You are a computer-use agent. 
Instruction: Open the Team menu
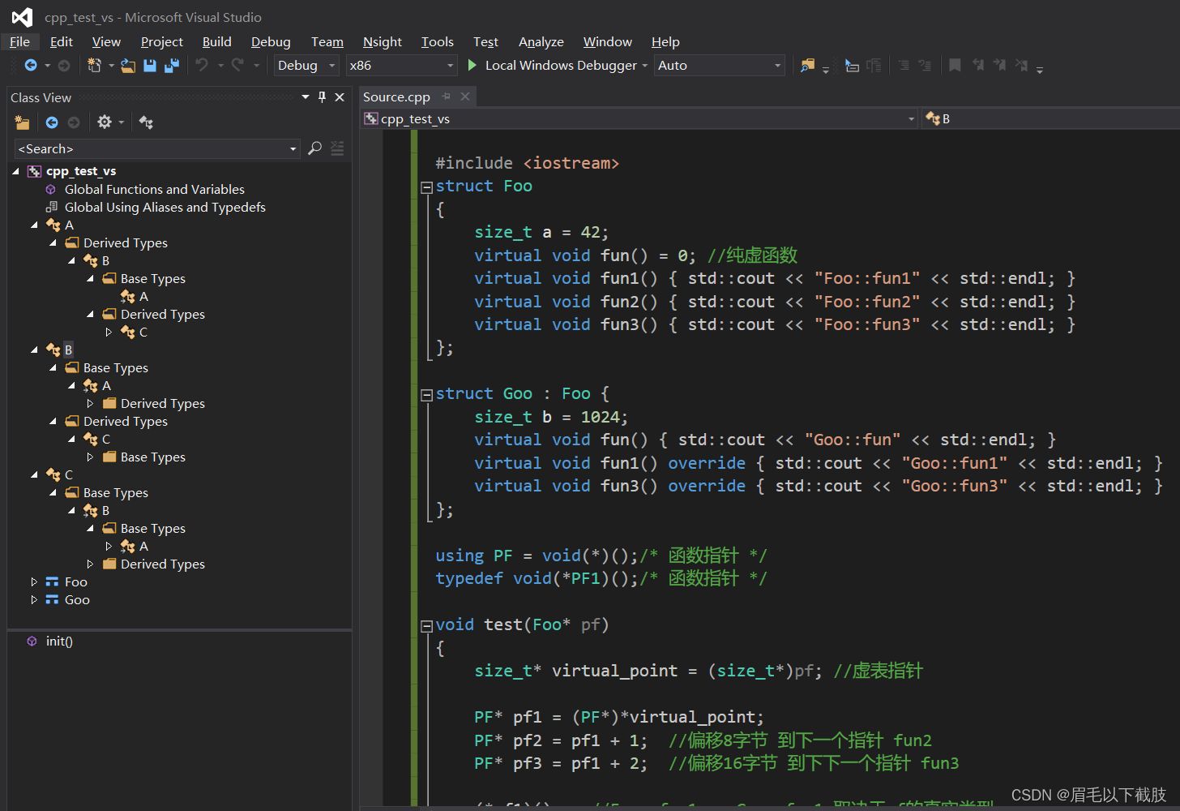coord(327,41)
